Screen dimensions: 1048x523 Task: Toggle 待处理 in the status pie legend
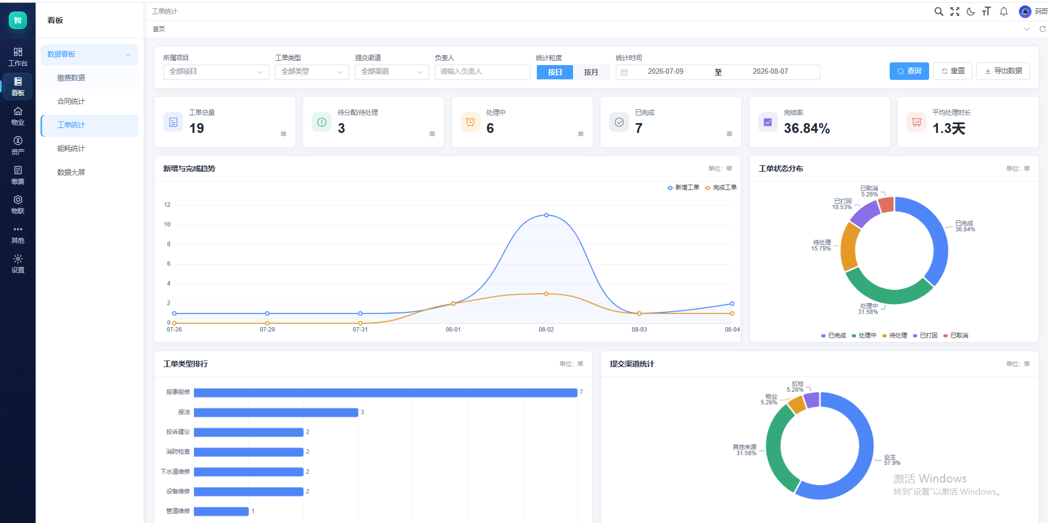point(895,335)
